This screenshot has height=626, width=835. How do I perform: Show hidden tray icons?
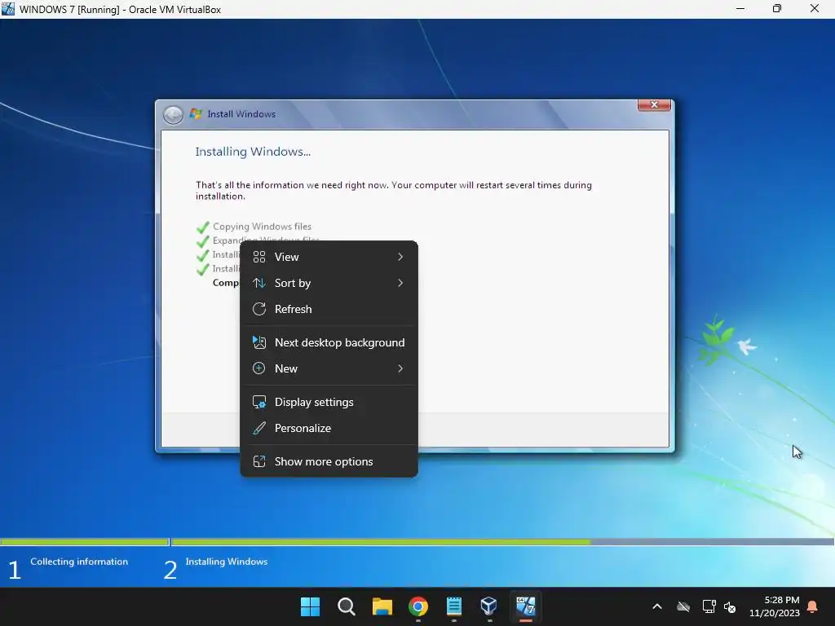(657, 606)
